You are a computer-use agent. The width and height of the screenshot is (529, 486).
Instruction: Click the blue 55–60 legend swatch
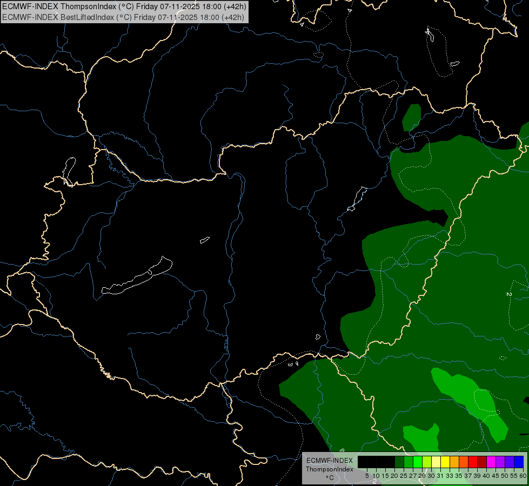(x=519, y=462)
